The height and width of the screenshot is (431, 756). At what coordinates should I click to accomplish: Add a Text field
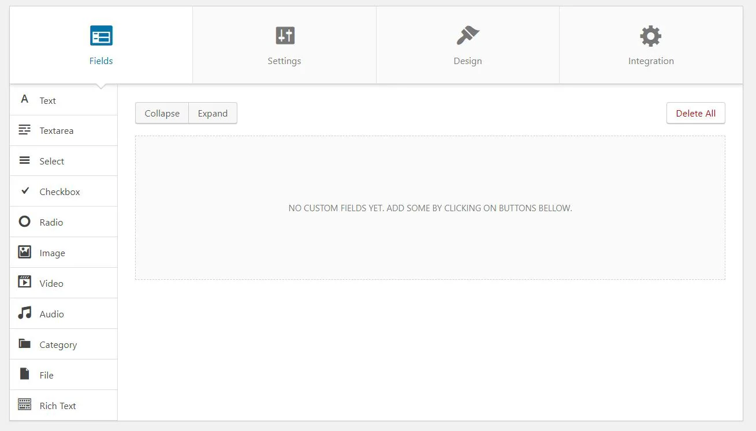coord(64,100)
